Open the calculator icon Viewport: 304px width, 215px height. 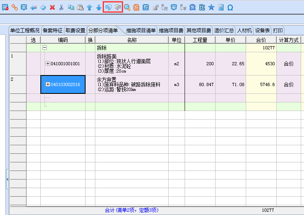coord(220,7)
